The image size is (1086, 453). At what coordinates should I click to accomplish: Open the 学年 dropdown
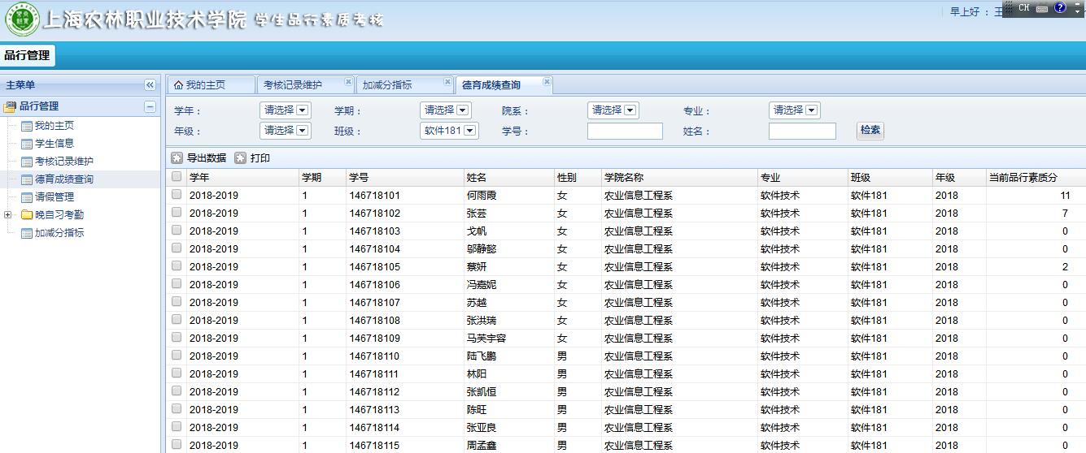(286, 110)
